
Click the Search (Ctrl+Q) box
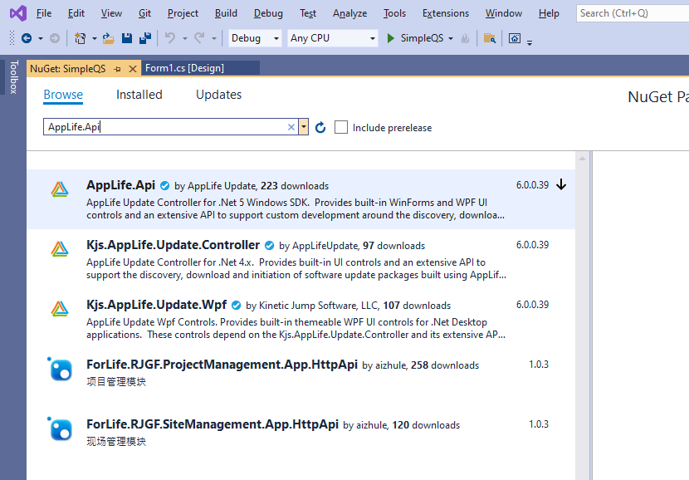coord(633,13)
